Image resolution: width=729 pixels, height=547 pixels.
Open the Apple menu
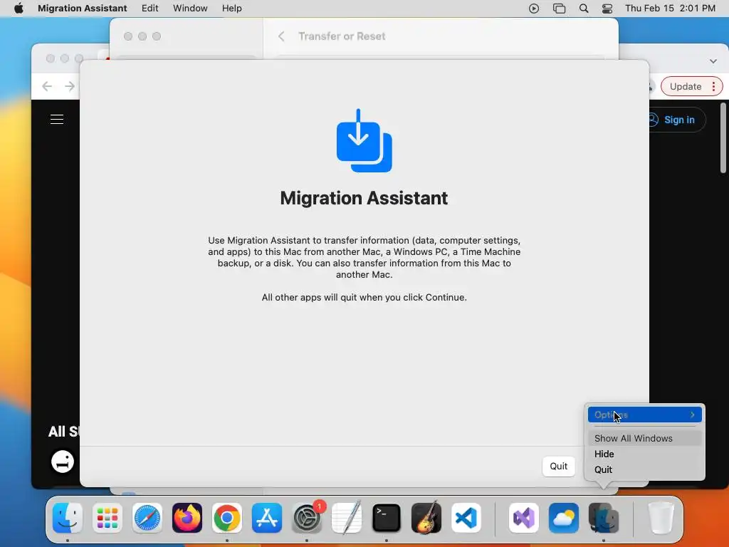point(19,9)
